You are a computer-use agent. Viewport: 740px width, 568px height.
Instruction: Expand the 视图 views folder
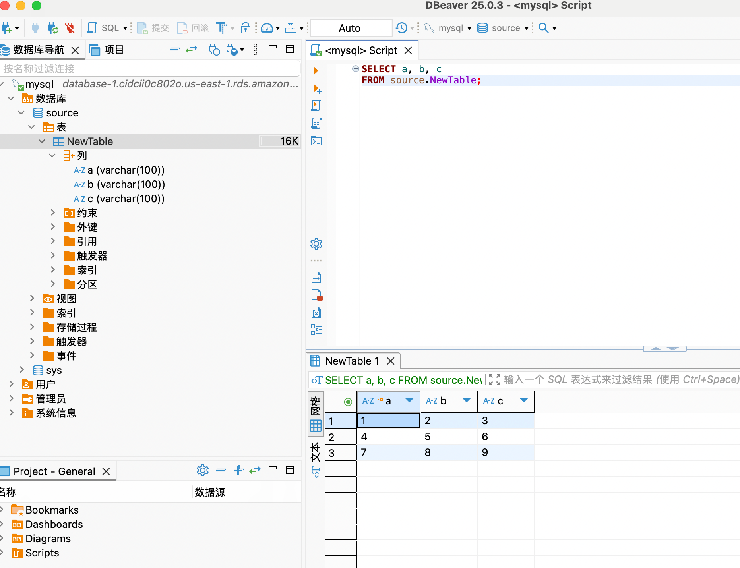pyautogui.click(x=32, y=299)
